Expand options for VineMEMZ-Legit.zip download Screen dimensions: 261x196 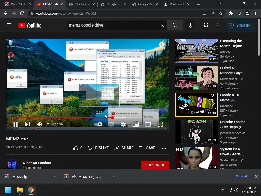[114, 177]
